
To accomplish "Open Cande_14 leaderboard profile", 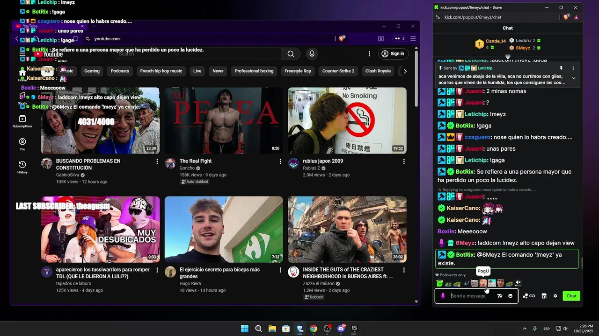I will pyautogui.click(x=496, y=41).
